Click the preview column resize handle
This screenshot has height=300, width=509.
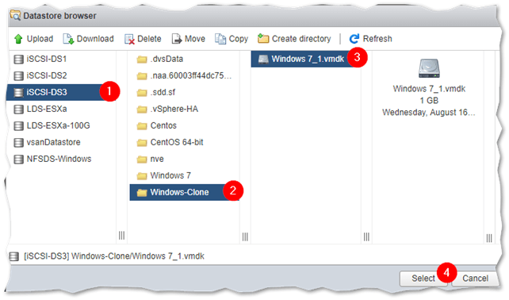(489, 238)
